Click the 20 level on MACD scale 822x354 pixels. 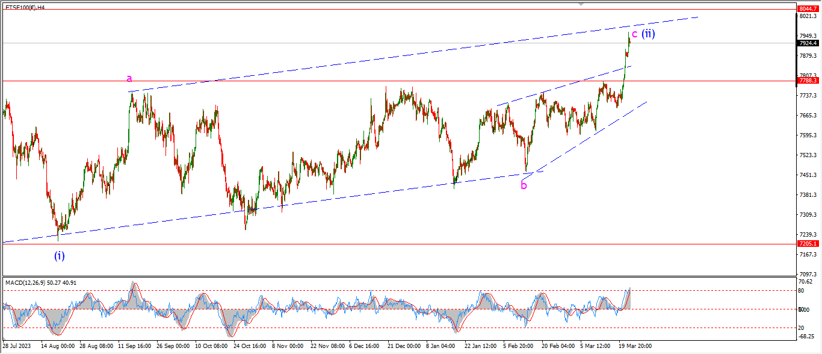(801, 328)
